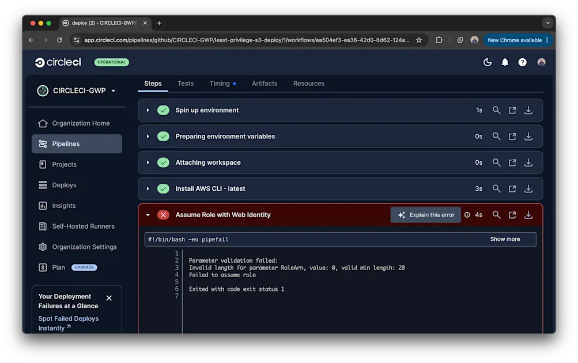Click the red failed status icon on Assume Role
578x363 pixels.
point(163,215)
